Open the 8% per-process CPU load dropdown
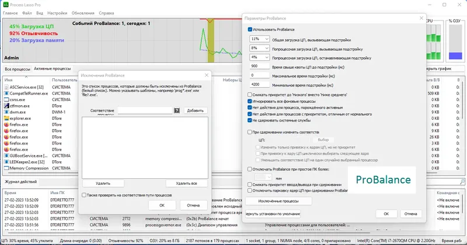Viewport: 467px width, 245px height. 259,48
